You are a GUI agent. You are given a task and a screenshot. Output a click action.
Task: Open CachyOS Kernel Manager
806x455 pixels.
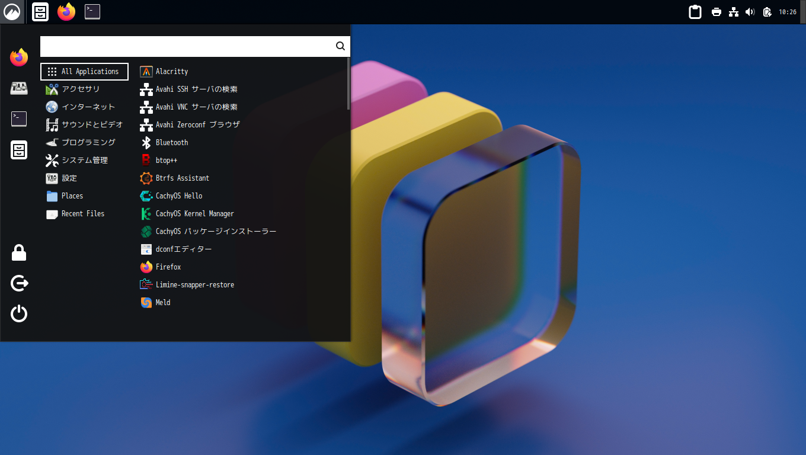(240, 214)
